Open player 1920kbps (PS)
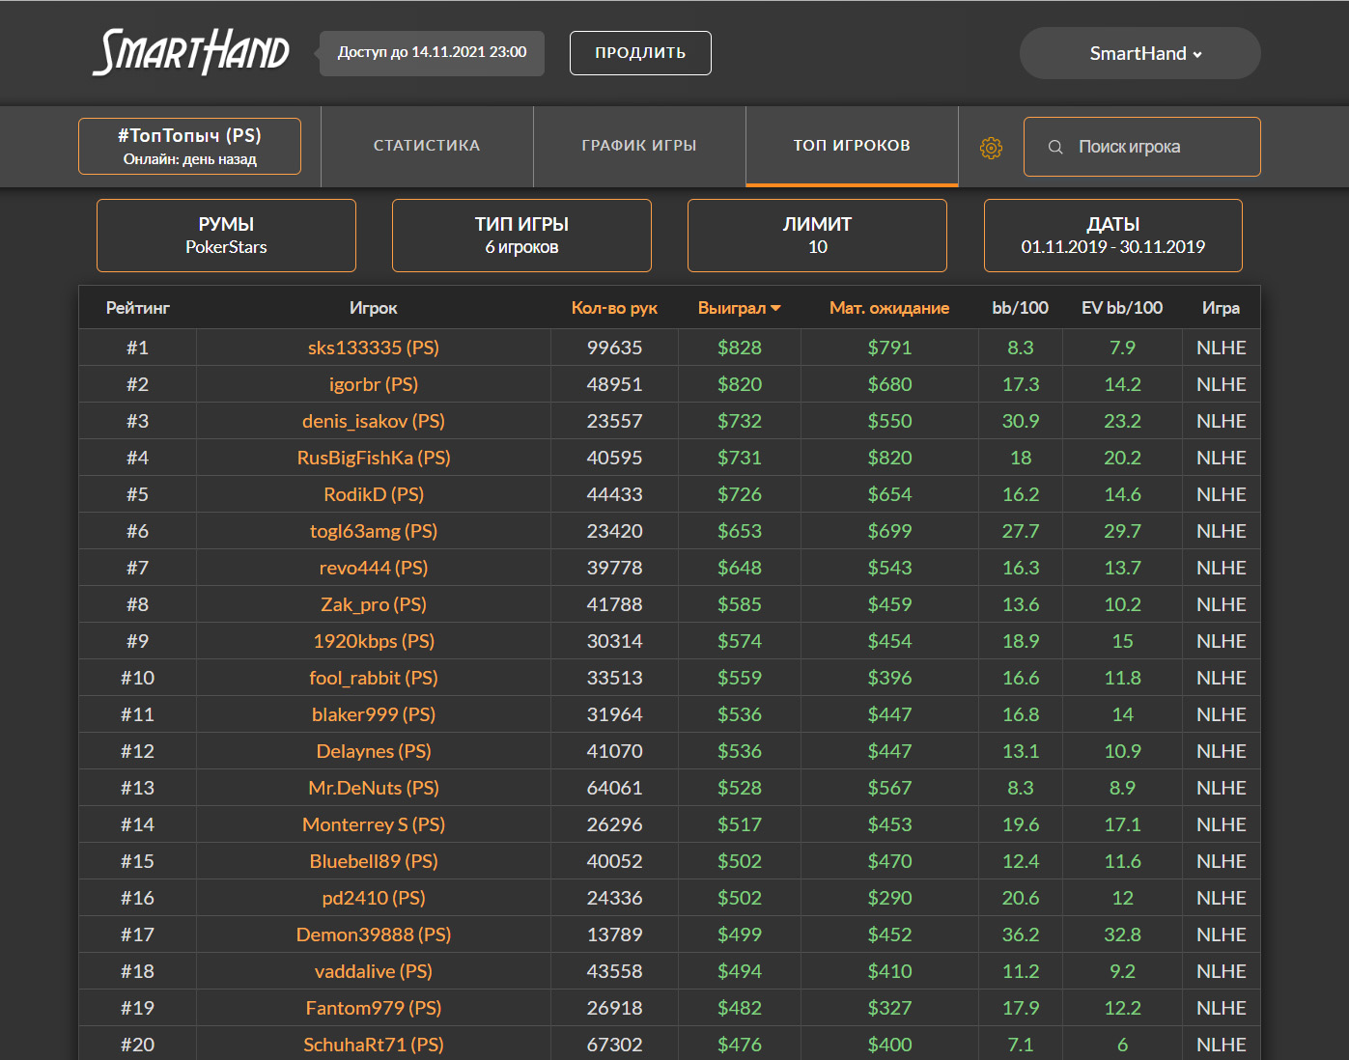Viewport: 1349px width, 1060px height. click(374, 641)
